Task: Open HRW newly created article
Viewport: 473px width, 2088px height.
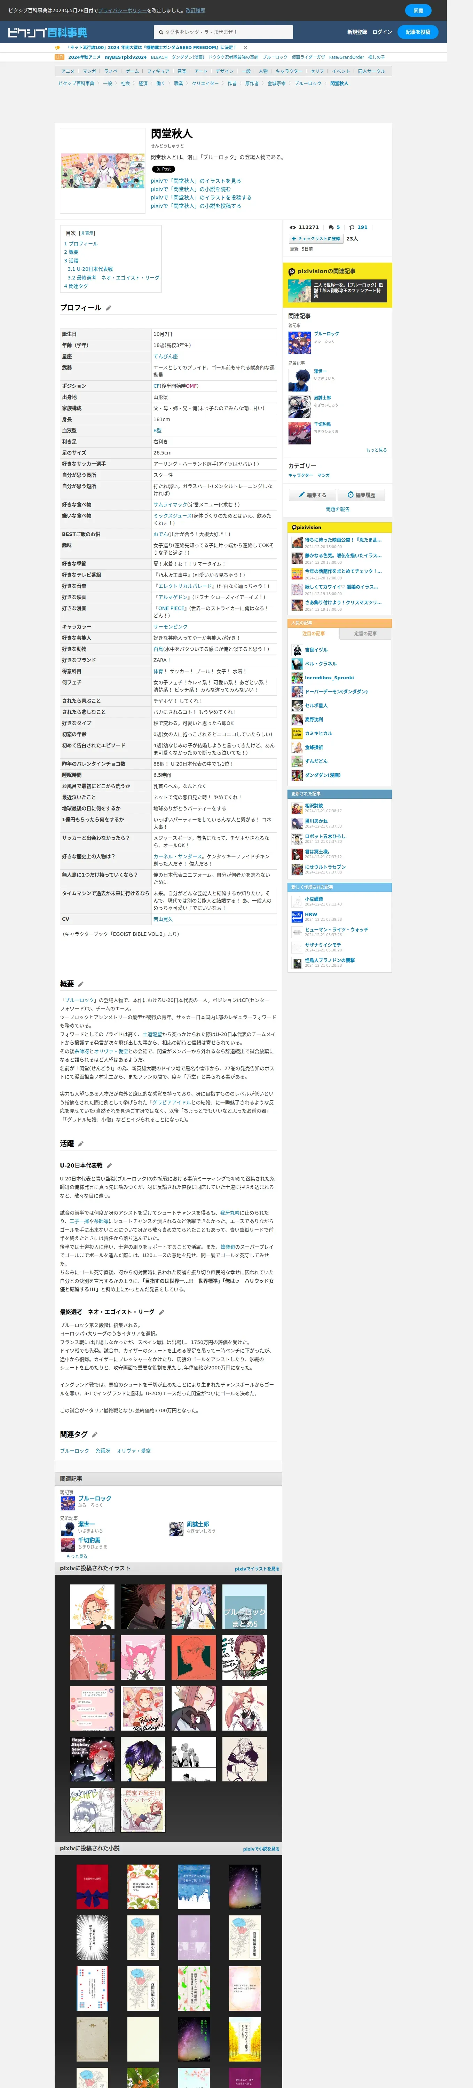Action: coord(311,914)
